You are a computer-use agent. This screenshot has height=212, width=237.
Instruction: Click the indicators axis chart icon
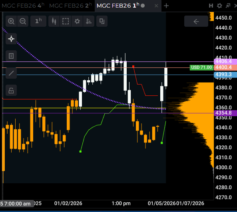[x=89, y=21]
